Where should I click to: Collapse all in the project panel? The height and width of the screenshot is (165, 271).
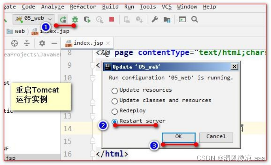point(27,43)
